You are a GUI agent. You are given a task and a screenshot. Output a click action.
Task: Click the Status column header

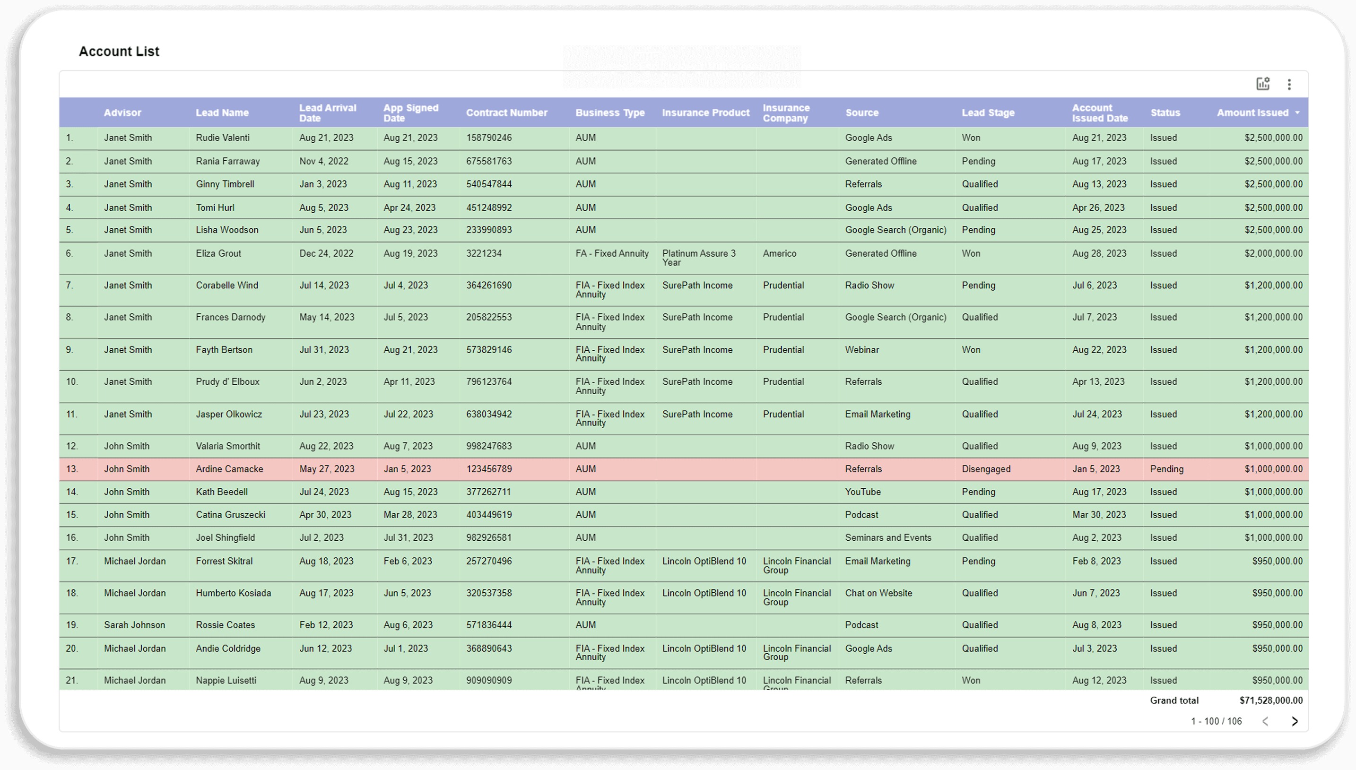point(1165,112)
